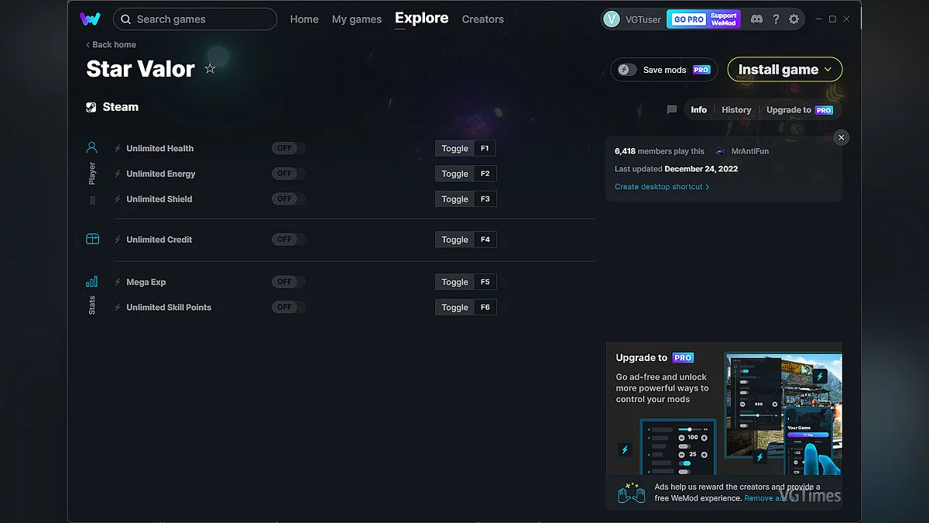This screenshot has width=929, height=523.
Task: Click lightning icon beside Unlimited Health
Action: pos(118,149)
